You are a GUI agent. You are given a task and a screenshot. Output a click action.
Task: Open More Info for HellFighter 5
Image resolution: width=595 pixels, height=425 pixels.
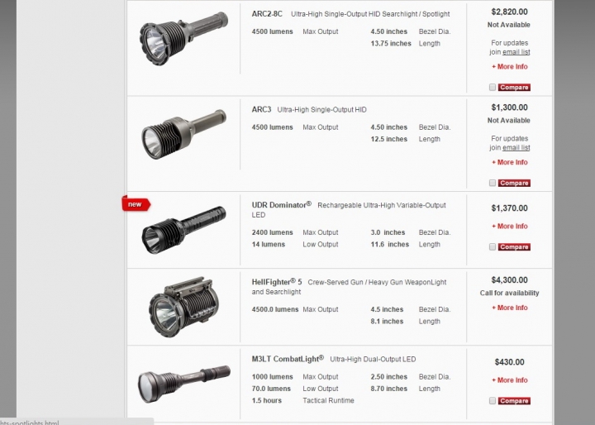pos(510,308)
